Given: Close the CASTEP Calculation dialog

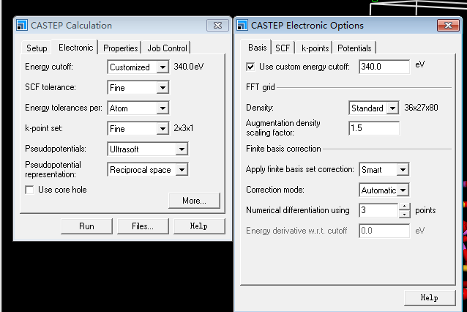Looking at the screenshot, I should 217,26.
